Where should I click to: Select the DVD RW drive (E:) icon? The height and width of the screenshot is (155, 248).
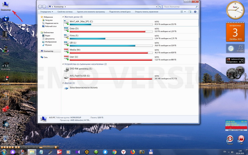pos(66,69)
